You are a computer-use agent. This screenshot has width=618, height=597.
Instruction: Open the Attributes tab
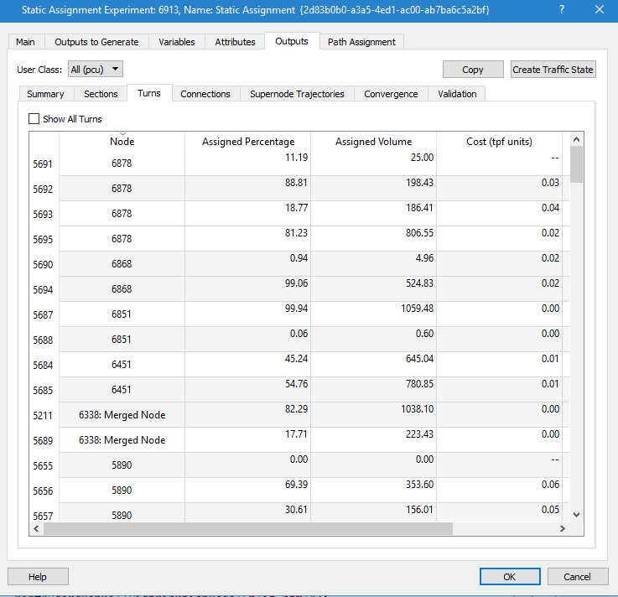coord(235,42)
